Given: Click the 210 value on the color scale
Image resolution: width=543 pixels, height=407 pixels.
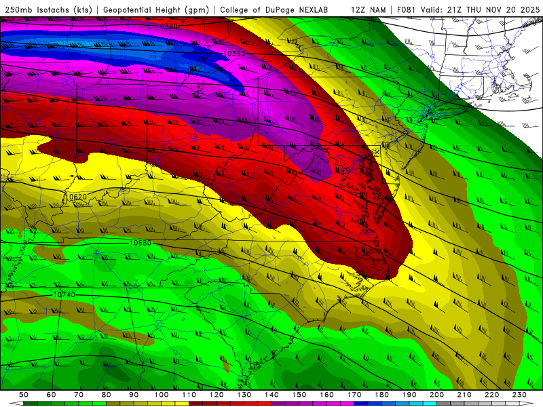Looking at the screenshot, I should click(464, 395).
